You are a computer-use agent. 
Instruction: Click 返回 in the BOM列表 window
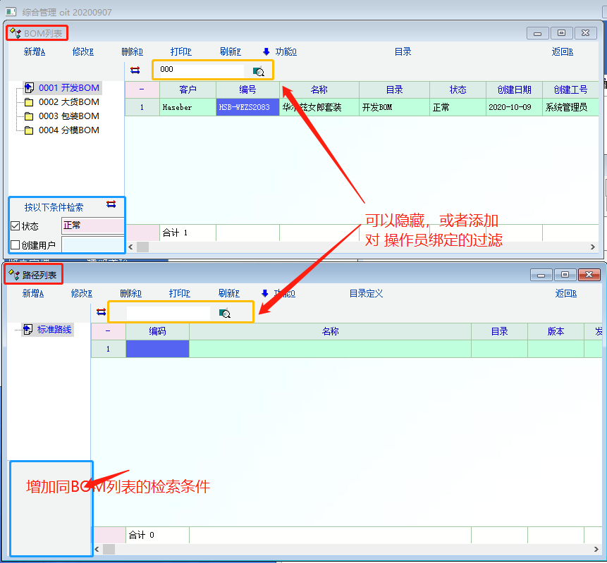click(562, 51)
